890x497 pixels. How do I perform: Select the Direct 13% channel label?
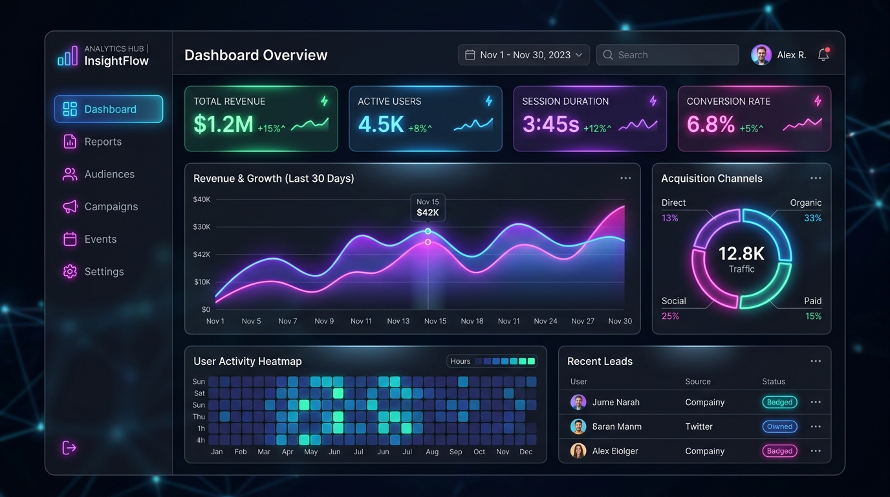pyautogui.click(x=673, y=210)
